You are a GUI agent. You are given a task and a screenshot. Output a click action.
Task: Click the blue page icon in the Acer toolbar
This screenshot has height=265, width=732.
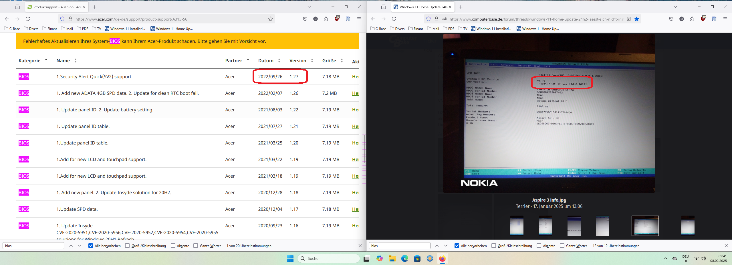coord(348,19)
